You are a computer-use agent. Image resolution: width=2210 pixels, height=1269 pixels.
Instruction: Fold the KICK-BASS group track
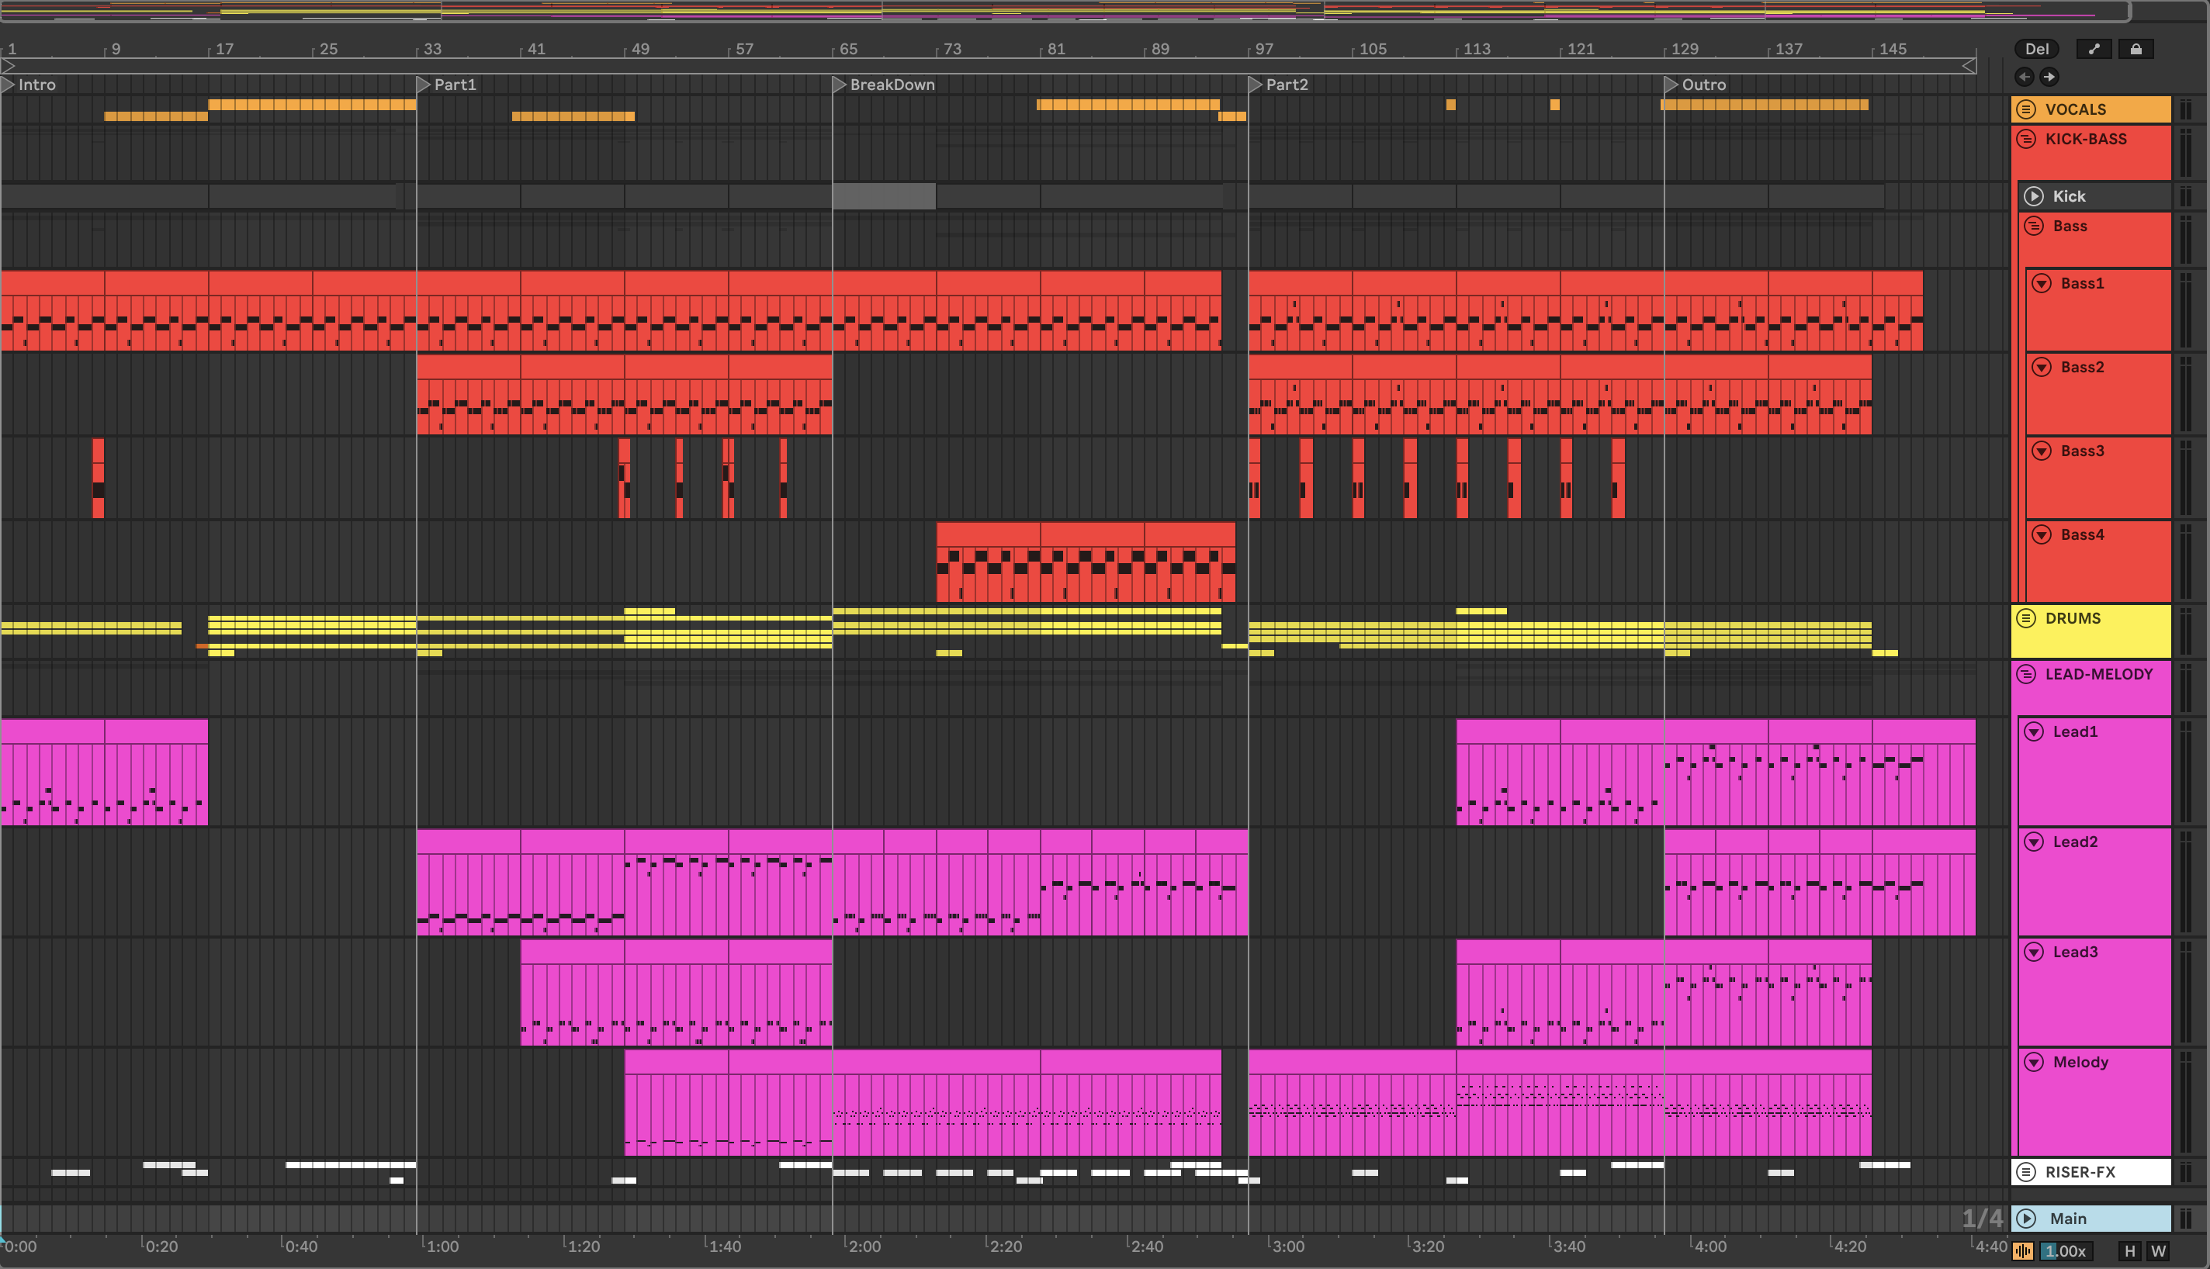point(2026,139)
